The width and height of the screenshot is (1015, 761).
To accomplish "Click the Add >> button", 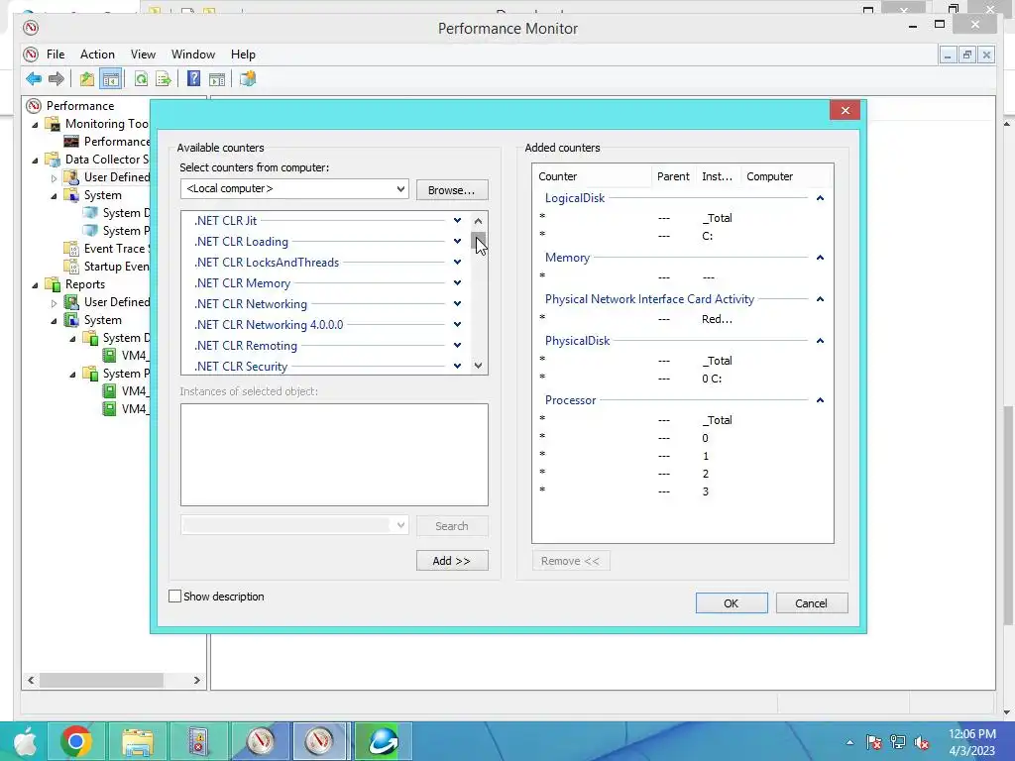I will (452, 561).
